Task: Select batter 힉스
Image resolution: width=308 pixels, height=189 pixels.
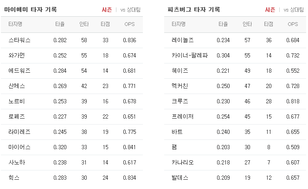Action: 14,177
